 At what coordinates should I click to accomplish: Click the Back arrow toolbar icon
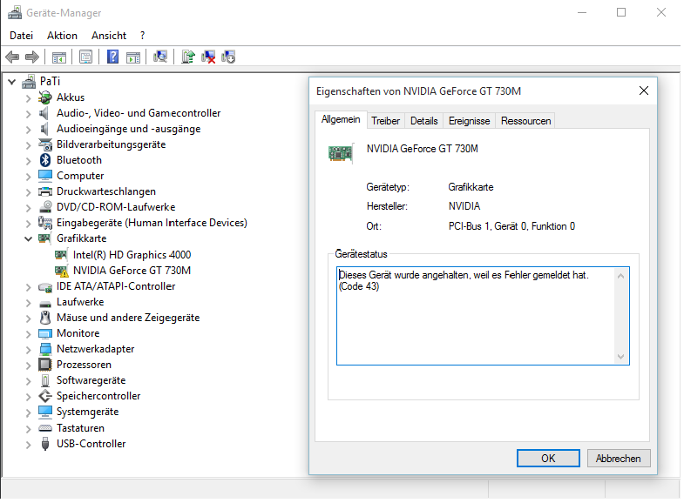point(12,57)
